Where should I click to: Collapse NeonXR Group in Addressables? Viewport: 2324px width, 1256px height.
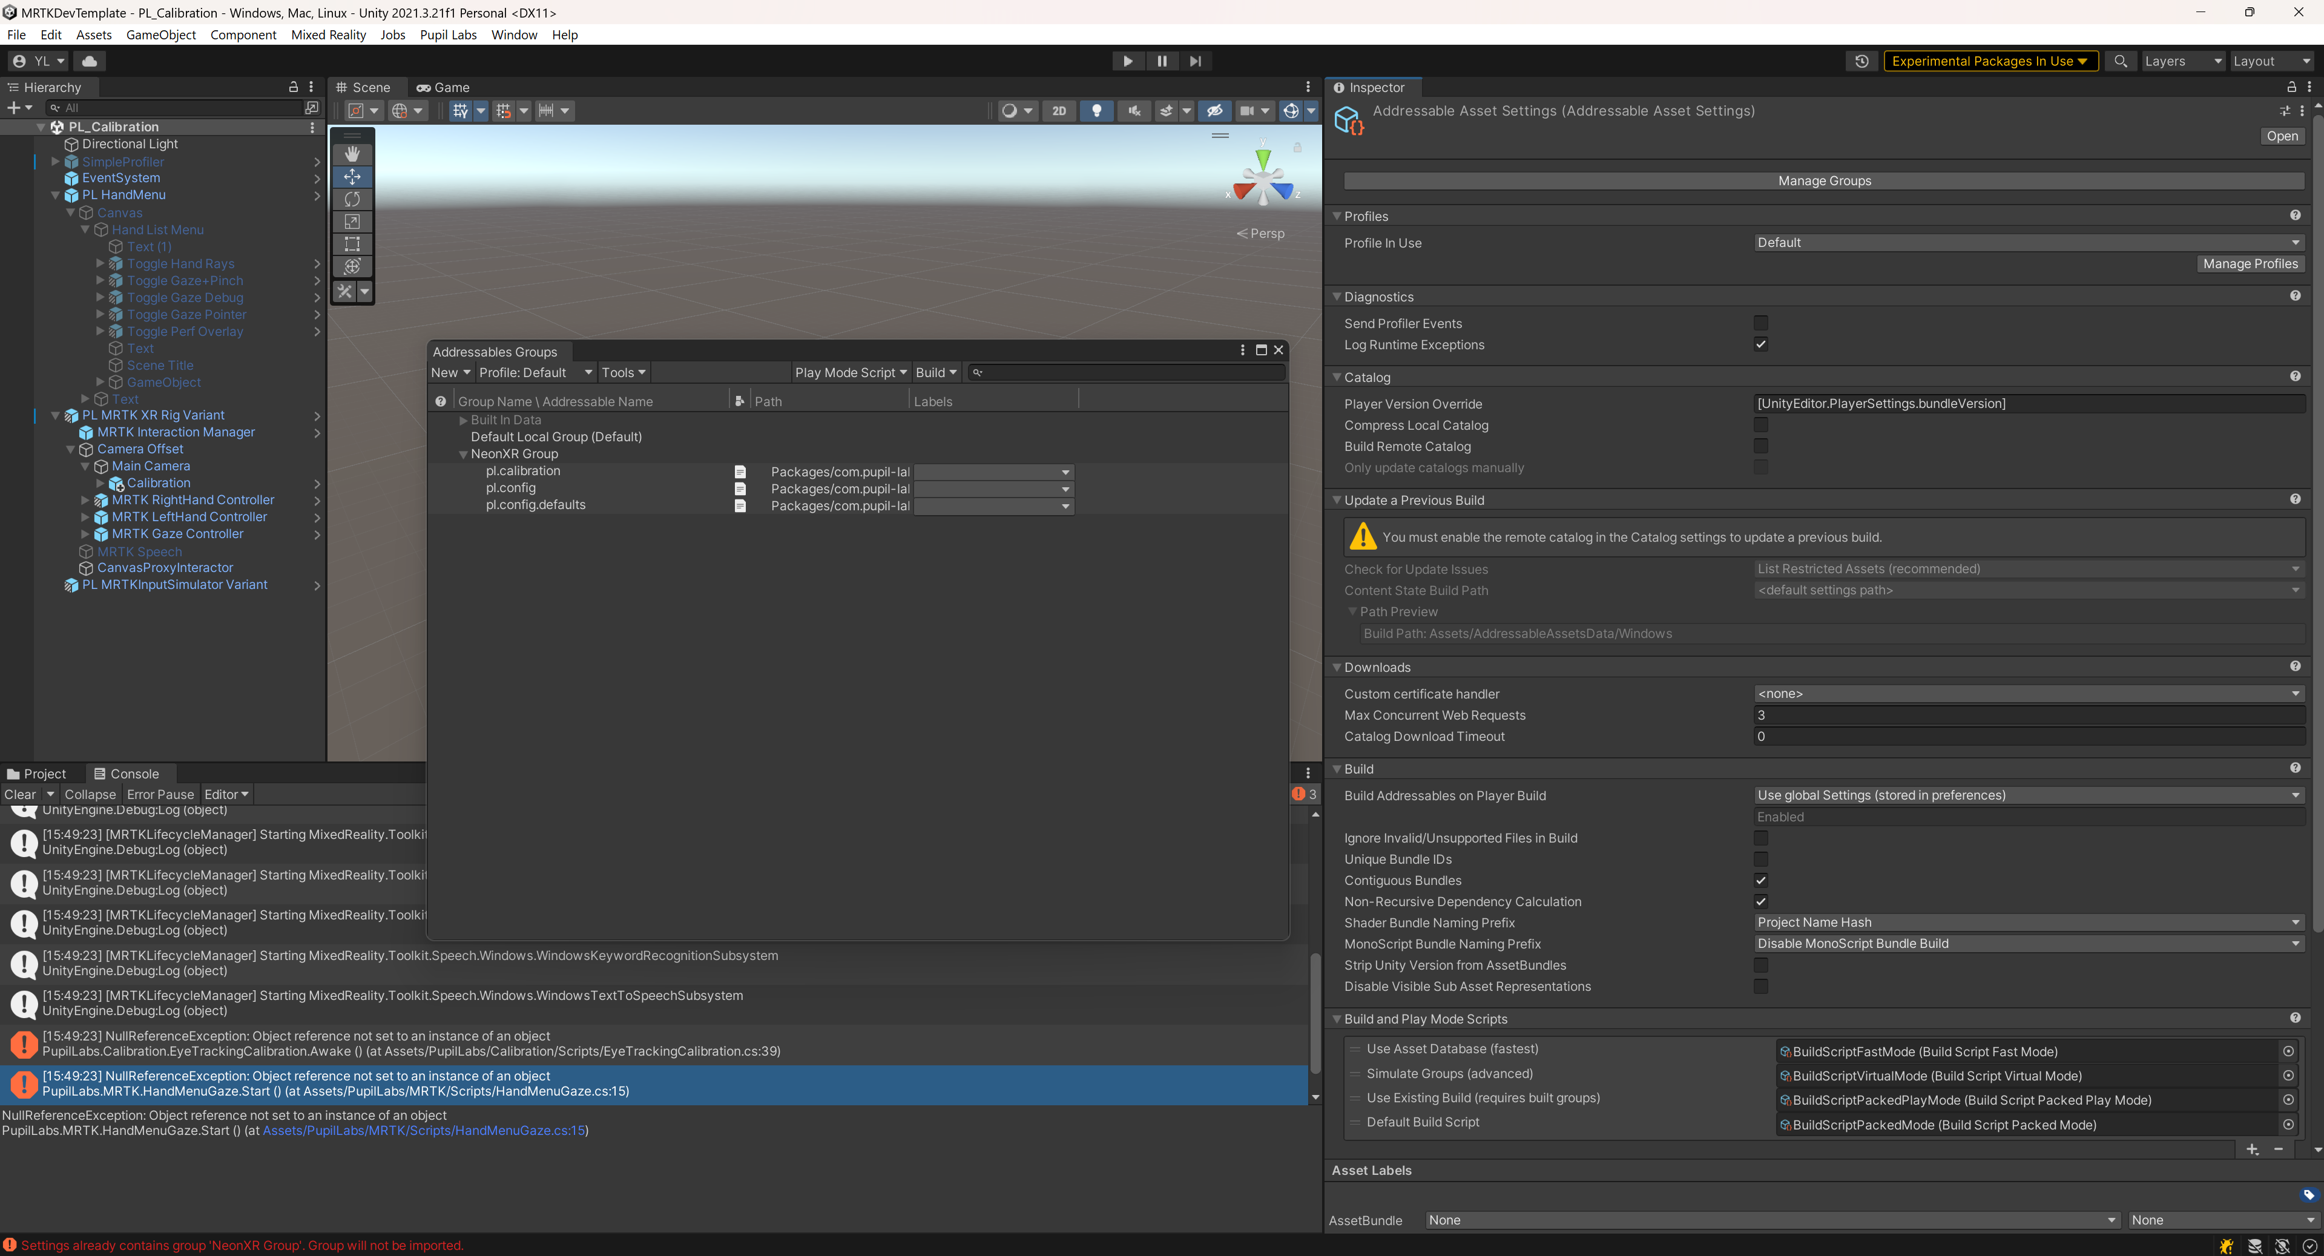(x=464, y=454)
